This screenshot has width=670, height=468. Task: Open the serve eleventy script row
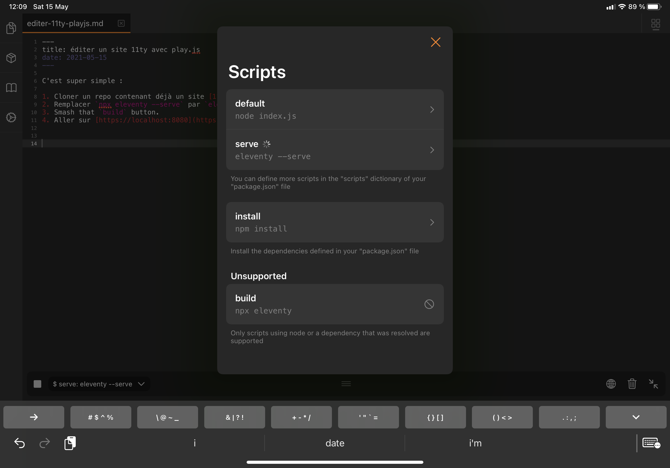(x=335, y=150)
